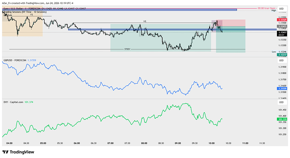Click the 06:30 time axis label
The image size is (290, 158).
(x=94, y=143)
